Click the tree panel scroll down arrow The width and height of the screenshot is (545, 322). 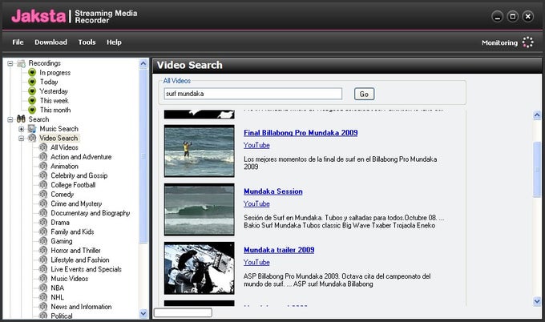tap(143, 314)
